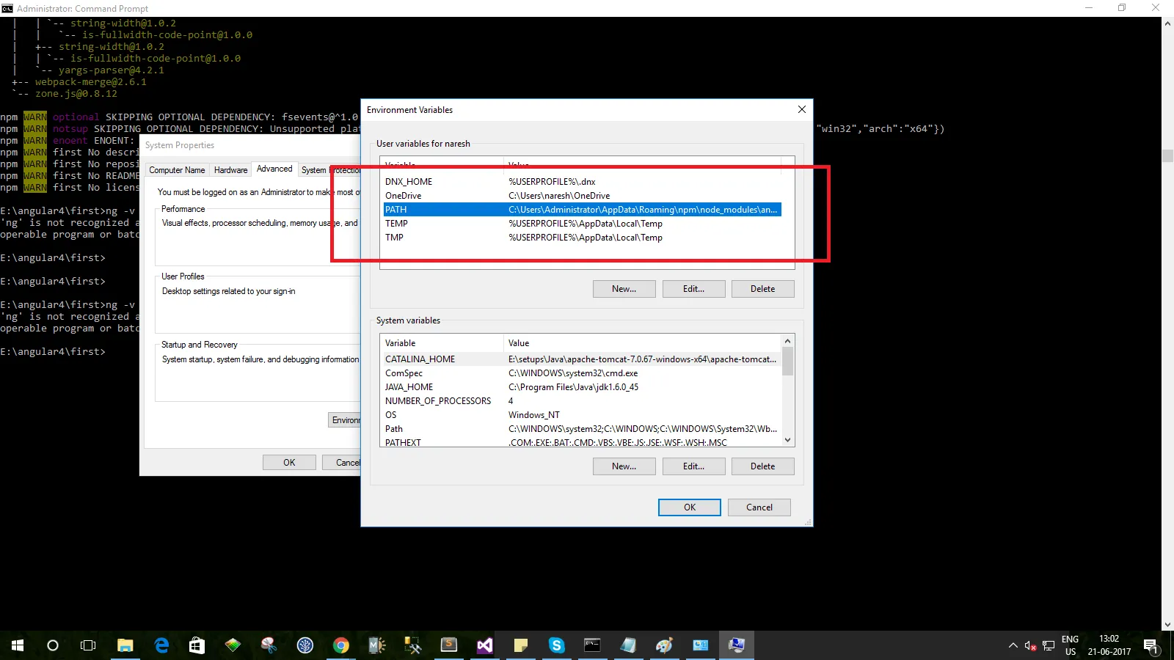Screen dimensions: 1174x660
Task: Switch to System Properties taskbar icon
Action: [736, 645]
